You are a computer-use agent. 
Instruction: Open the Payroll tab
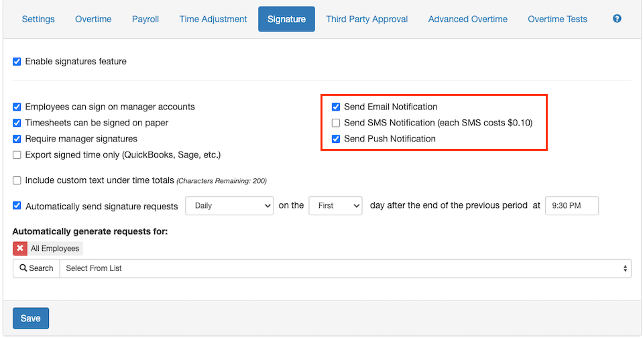pyautogui.click(x=145, y=19)
